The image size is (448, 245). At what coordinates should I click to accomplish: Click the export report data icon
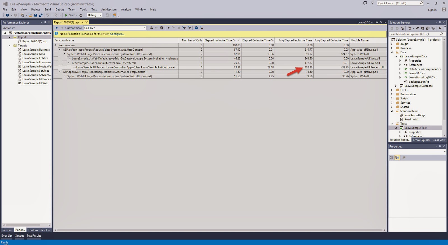point(201,28)
